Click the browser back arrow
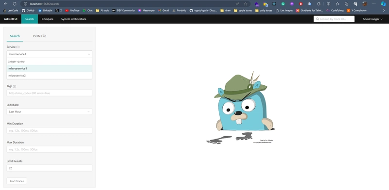This screenshot has height=190, width=389. tap(5, 4)
